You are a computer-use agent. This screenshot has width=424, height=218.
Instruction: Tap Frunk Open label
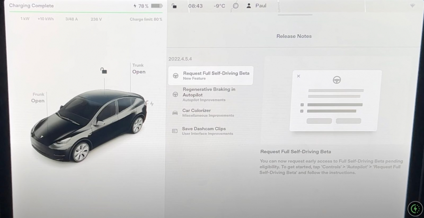click(38, 98)
